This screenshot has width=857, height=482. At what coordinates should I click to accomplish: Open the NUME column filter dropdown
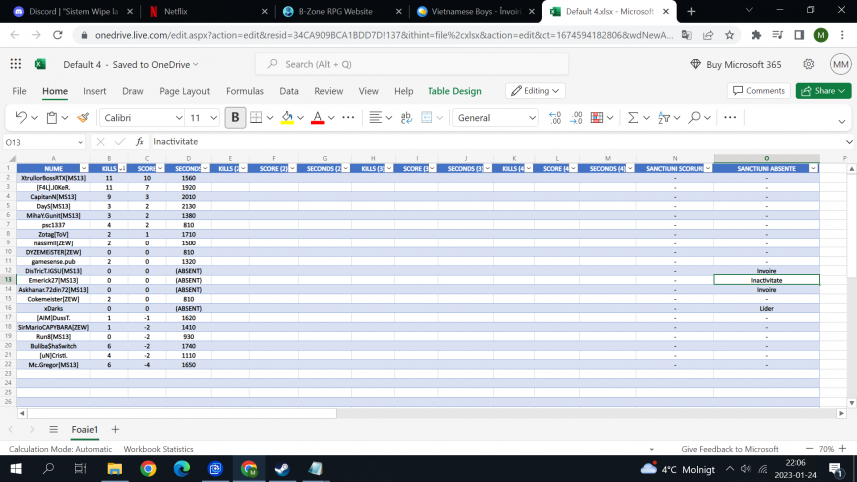pyautogui.click(x=84, y=168)
